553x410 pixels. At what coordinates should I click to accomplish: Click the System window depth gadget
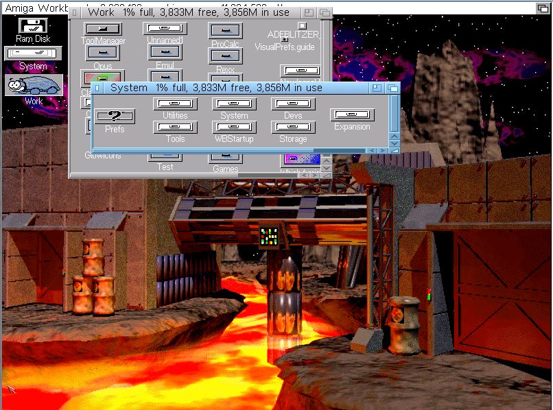[x=392, y=88]
